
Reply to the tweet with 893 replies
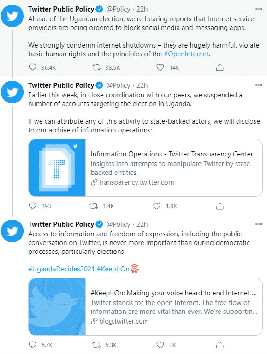click(x=32, y=206)
